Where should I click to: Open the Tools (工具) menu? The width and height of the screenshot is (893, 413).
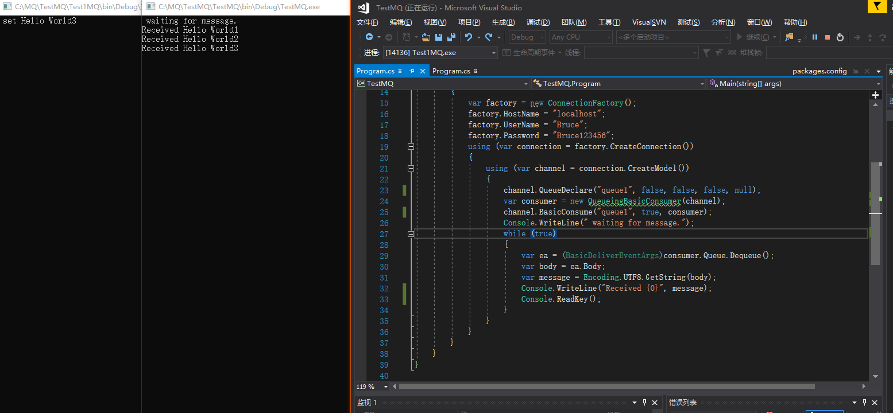pyautogui.click(x=609, y=22)
